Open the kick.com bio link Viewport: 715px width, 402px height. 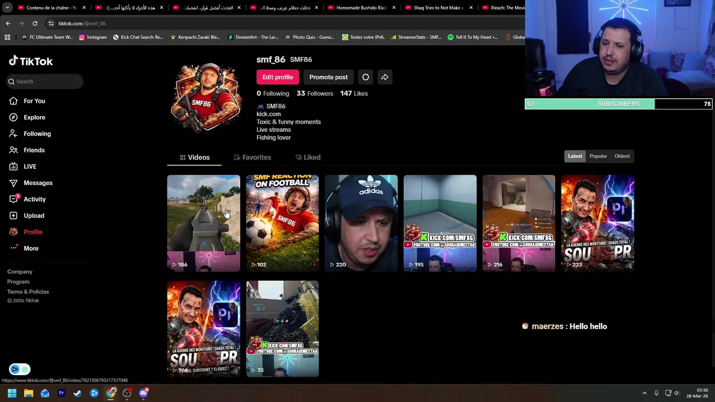point(269,114)
